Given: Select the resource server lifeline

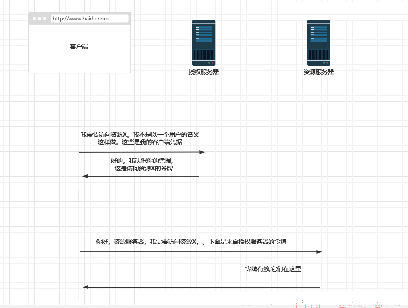Looking at the screenshot, I should (322, 188).
